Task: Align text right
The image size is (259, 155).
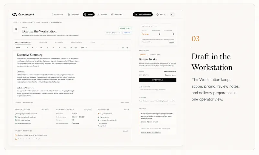Action: (x=65, y=47)
